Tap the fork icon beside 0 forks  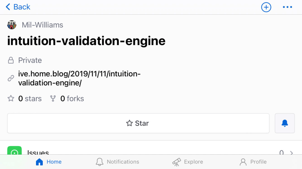pyautogui.click(x=53, y=98)
